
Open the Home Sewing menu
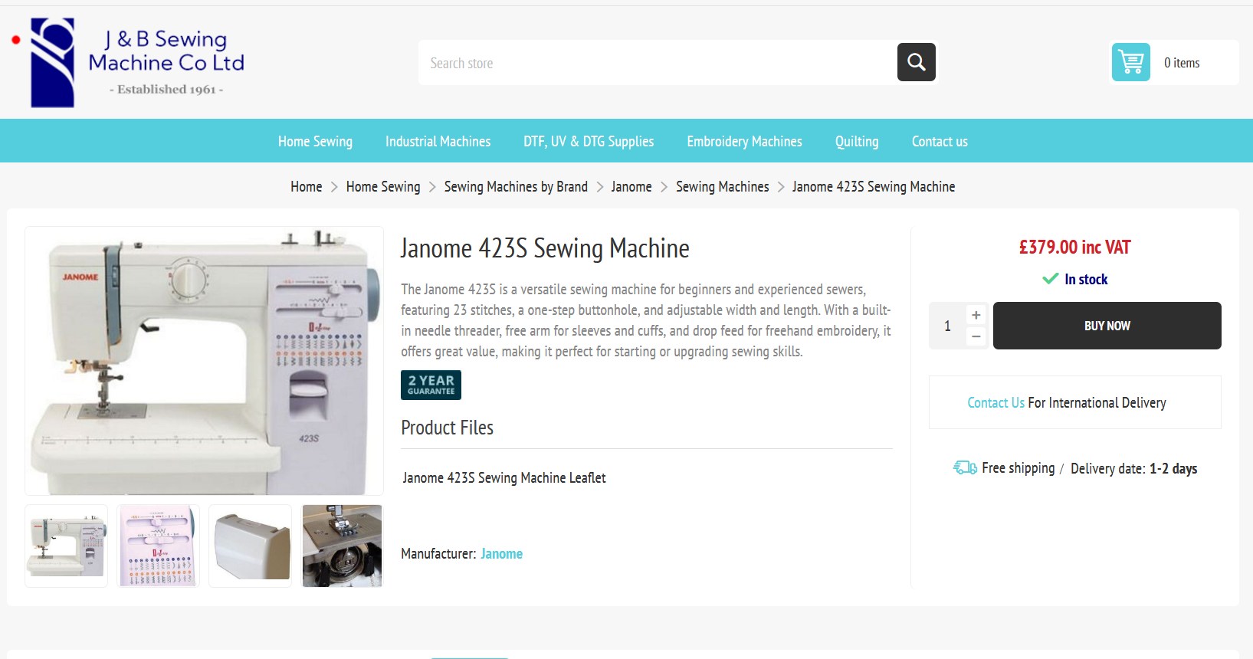point(315,141)
